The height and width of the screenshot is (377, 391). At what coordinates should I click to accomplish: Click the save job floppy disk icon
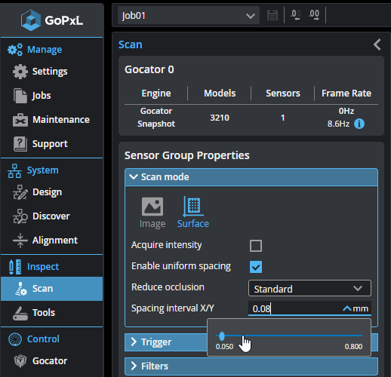[272, 15]
